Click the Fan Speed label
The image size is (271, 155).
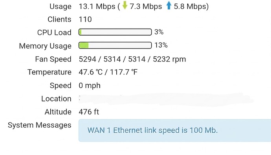53,59
